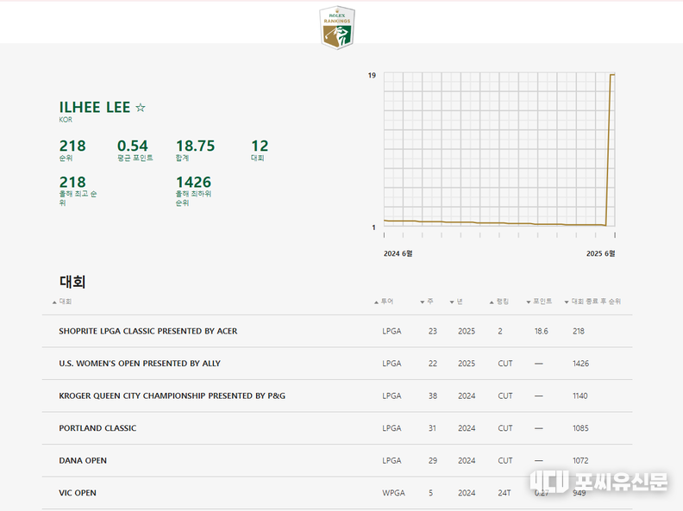Click the 24T ranking cell in VIC OPEN row
Screen dimensions: 683x511
pyautogui.click(x=504, y=493)
